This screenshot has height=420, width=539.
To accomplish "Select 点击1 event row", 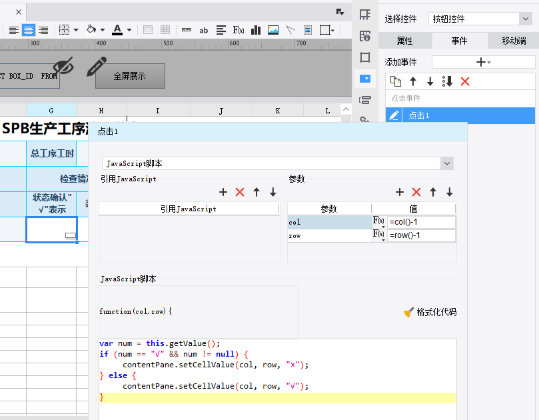I will 460,115.
